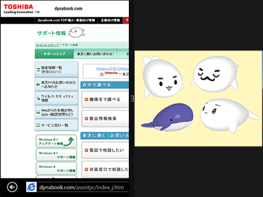Select the dynabook.com address bar field
Screen dimensions: 263x197
83,187
